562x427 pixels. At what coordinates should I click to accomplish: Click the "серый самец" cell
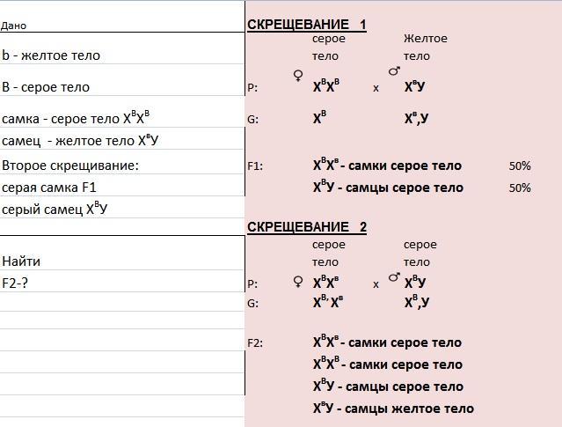coord(60,210)
